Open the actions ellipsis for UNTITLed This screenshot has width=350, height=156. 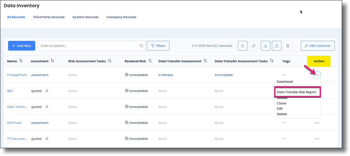coord(317,123)
